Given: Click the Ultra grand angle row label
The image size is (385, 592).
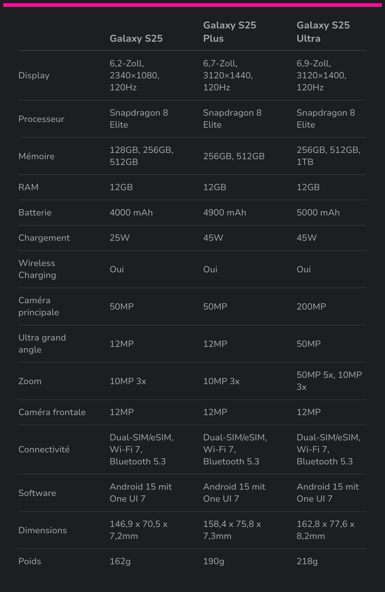Looking at the screenshot, I should [42, 344].
